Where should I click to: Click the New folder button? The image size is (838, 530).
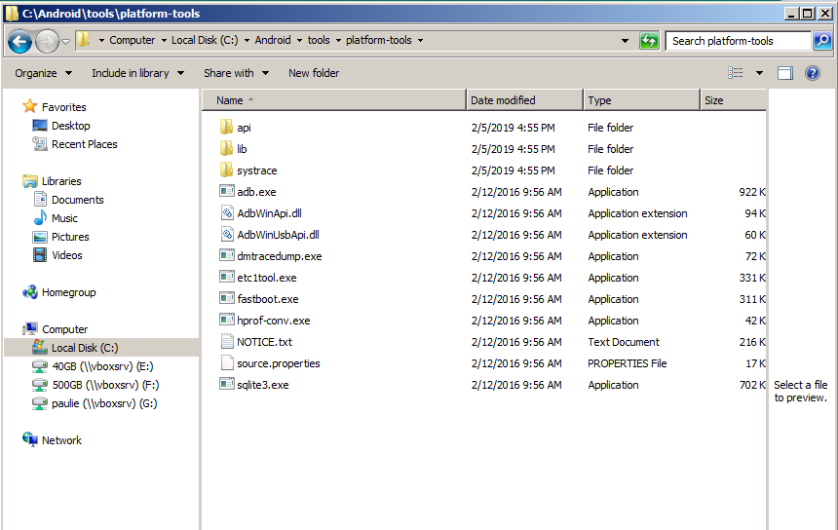tap(314, 73)
